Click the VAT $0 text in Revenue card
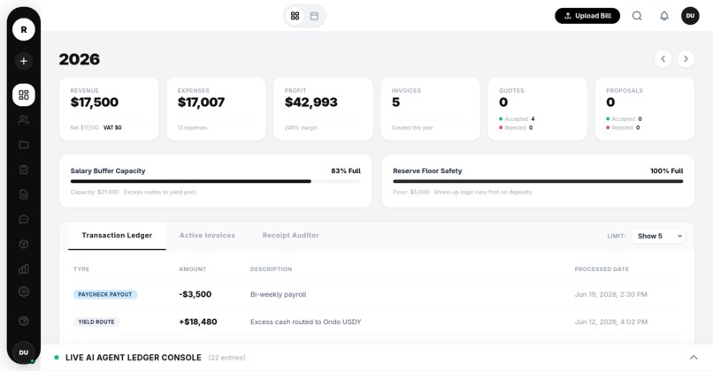This screenshot has height=371, width=713. point(112,127)
